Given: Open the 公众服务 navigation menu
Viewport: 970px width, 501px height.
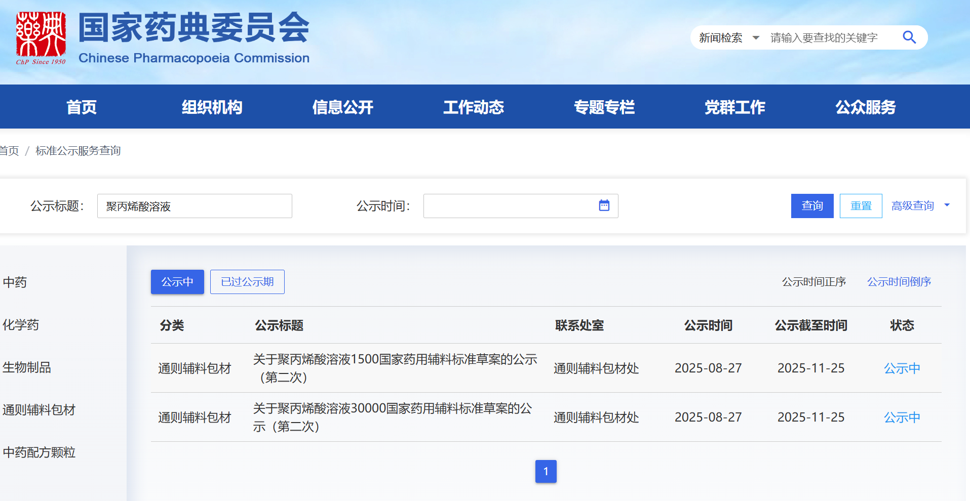Looking at the screenshot, I should [x=865, y=107].
